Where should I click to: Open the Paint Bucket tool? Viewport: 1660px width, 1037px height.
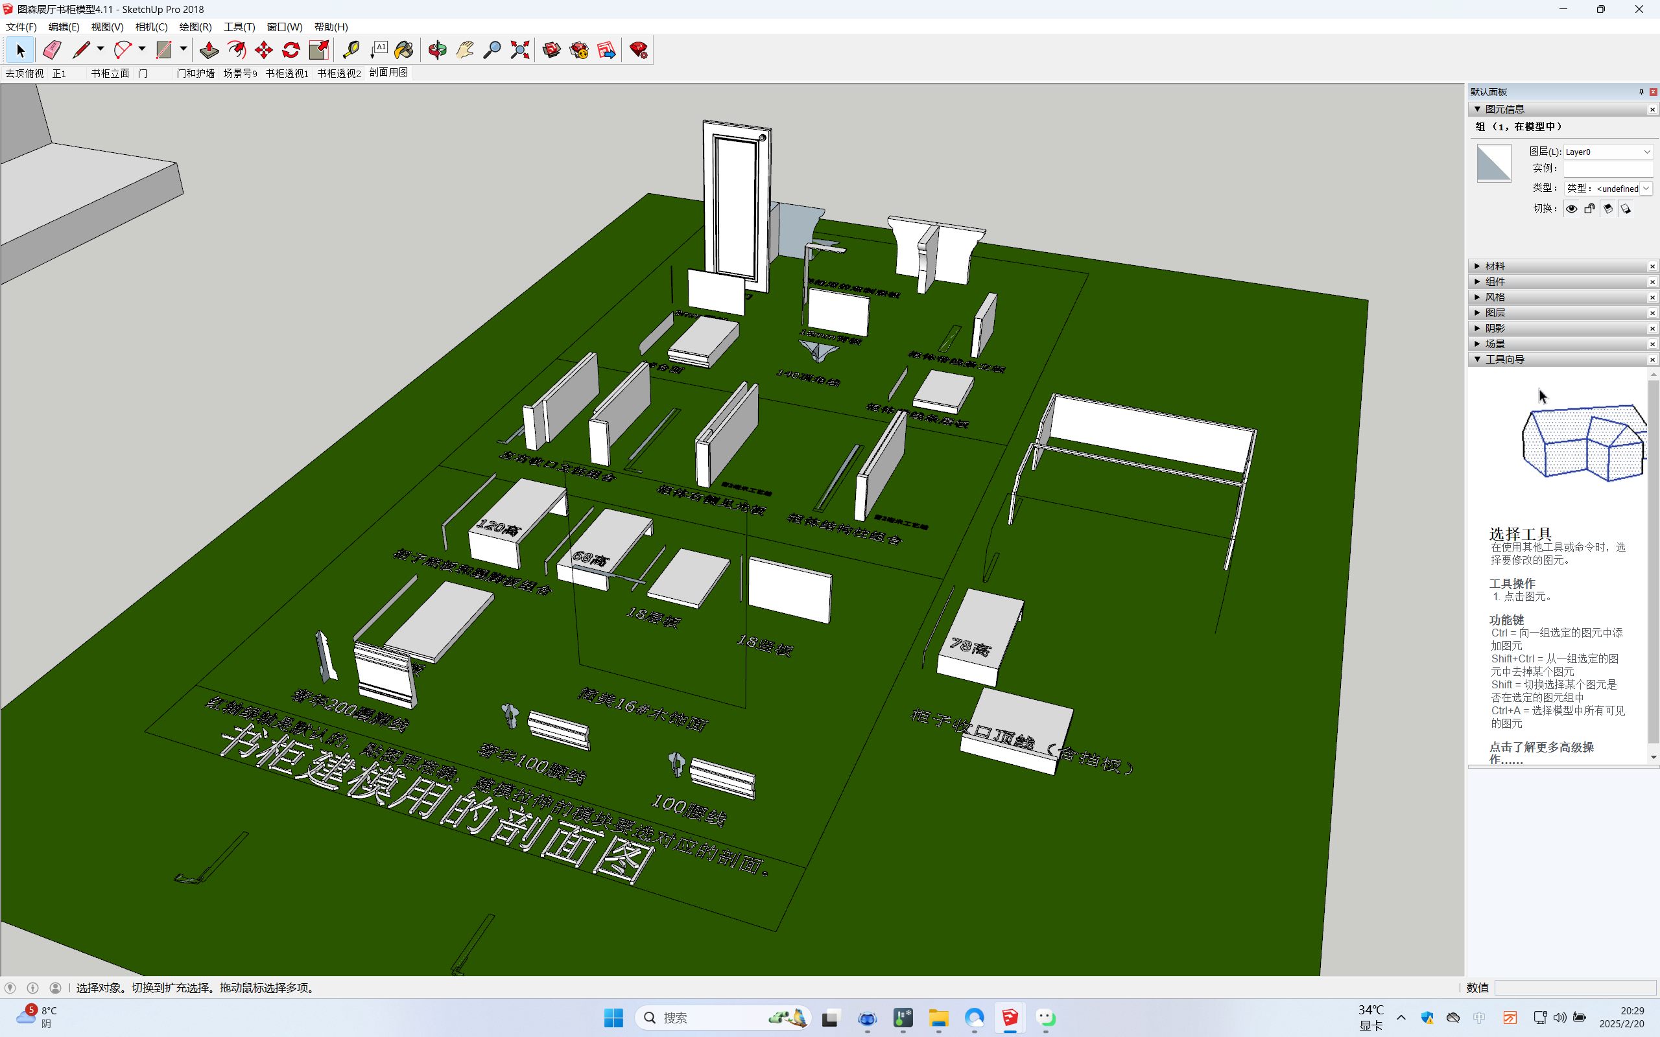(404, 50)
